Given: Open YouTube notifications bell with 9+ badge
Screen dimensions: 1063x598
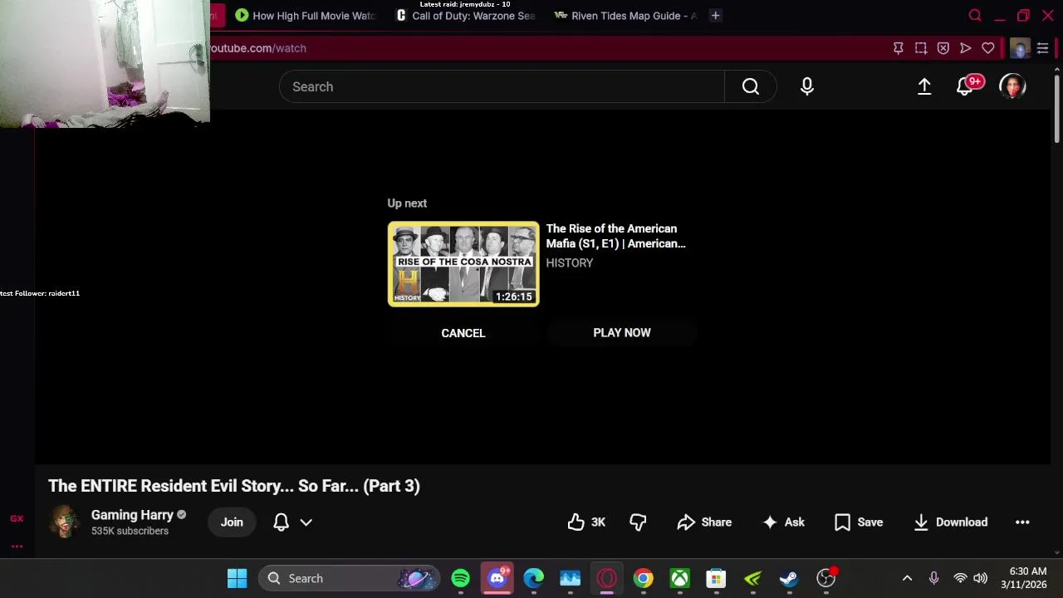Looking at the screenshot, I should click(966, 86).
